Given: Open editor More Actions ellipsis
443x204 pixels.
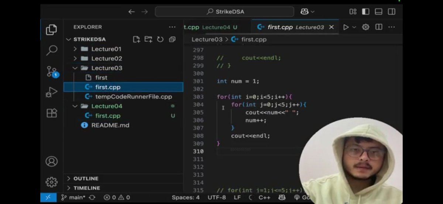Looking at the screenshot, I should coord(392,27).
